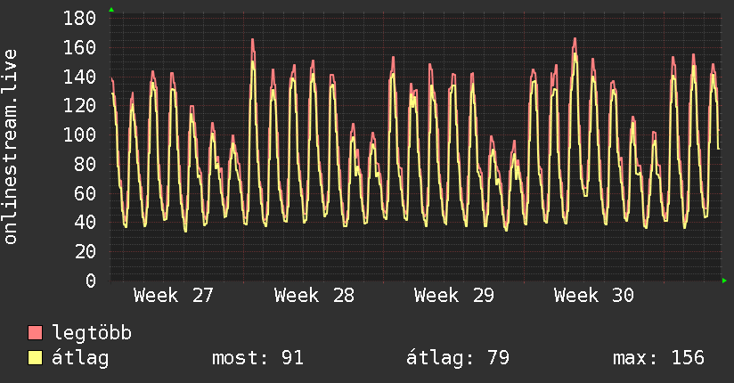Click the 20 y-axis tick label

tap(86, 252)
